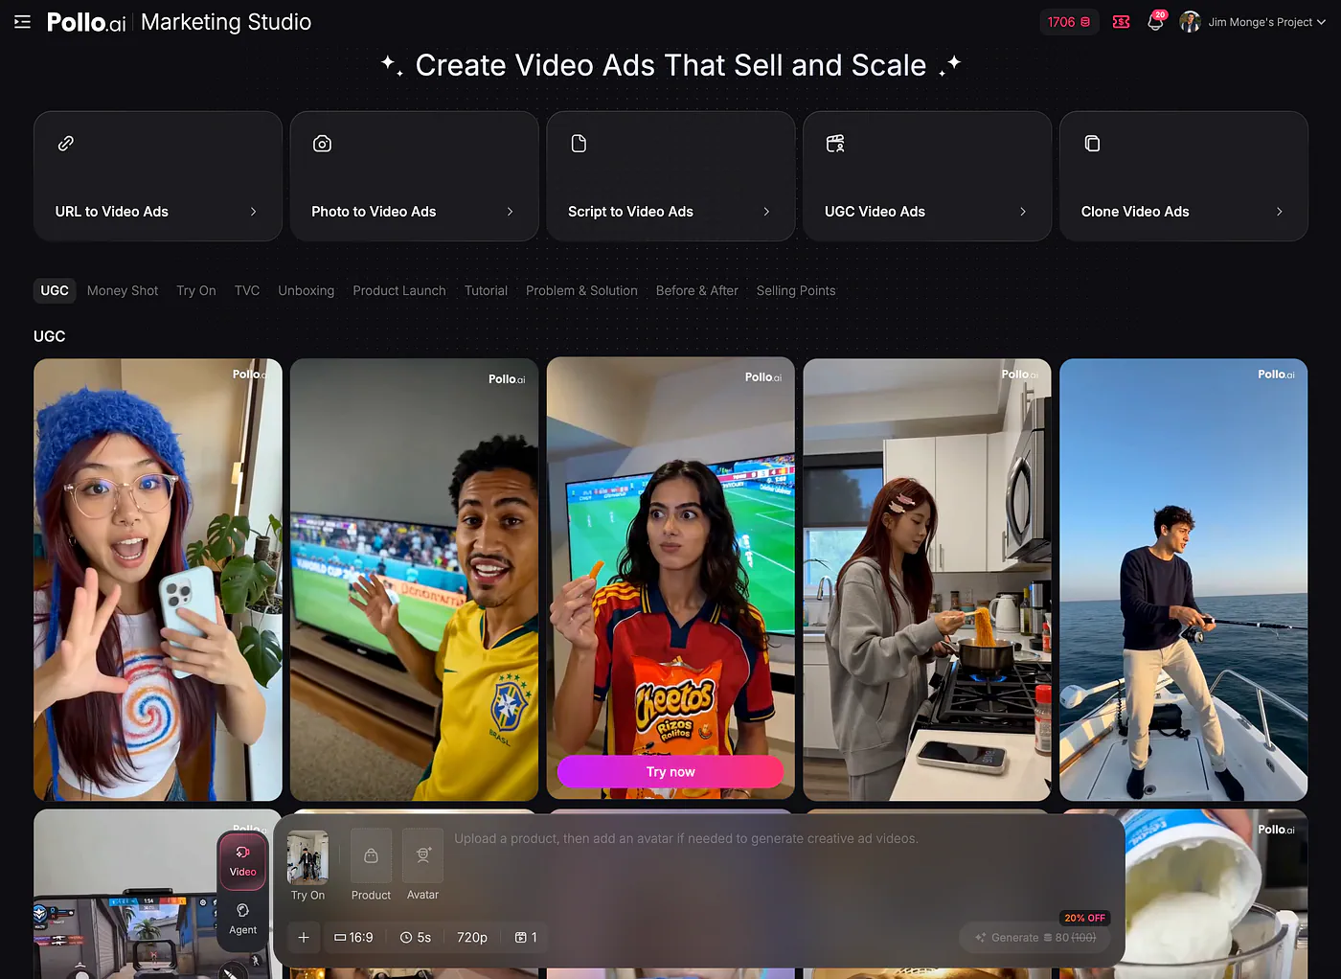The width and height of the screenshot is (1341, 979).
Task: Switch to Try On tab
Action: [x=196, y=290]
